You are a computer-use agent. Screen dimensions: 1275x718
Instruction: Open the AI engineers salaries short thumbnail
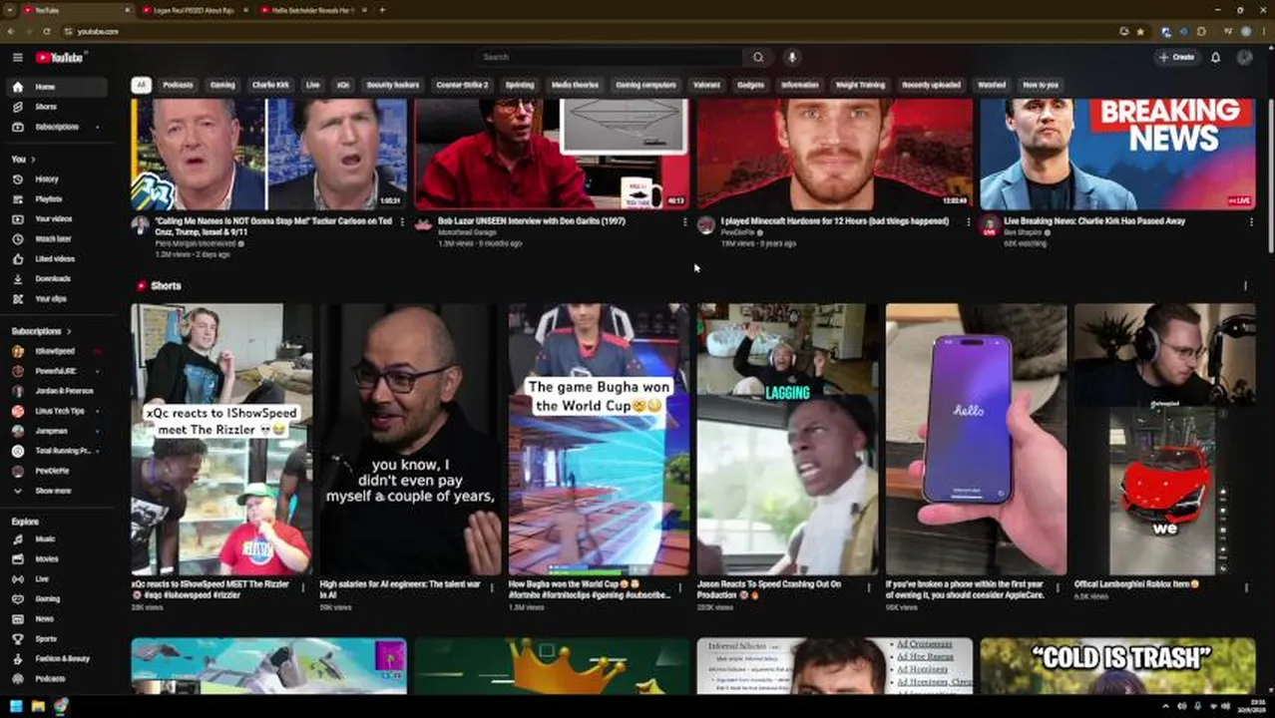(x=410, y=440)
